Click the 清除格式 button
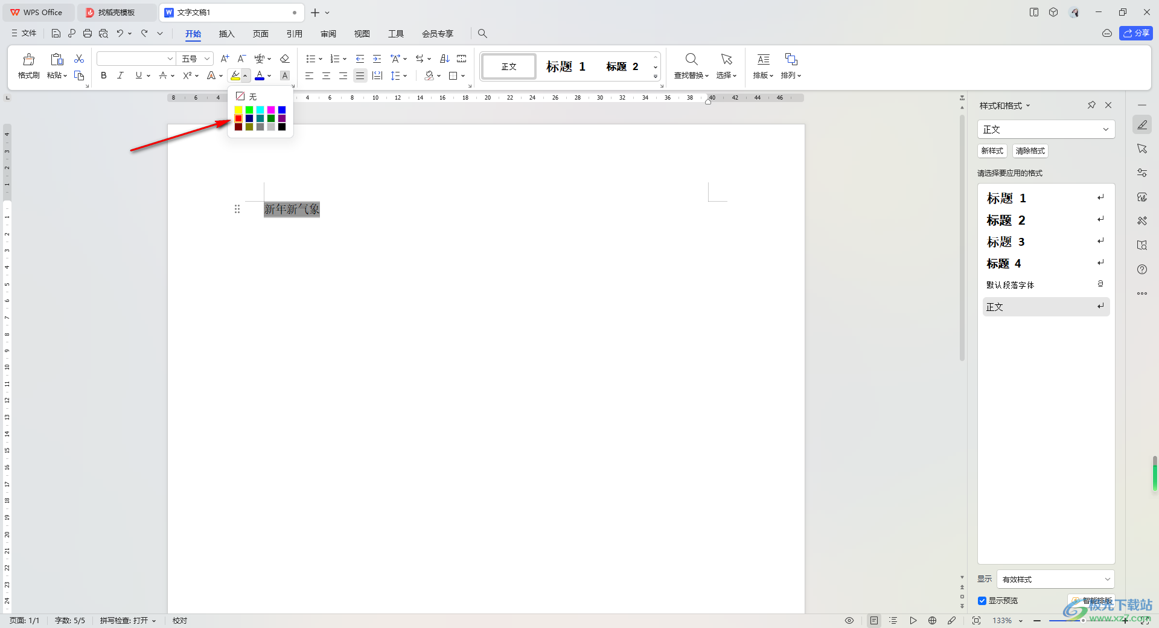 coord(1030,151)
